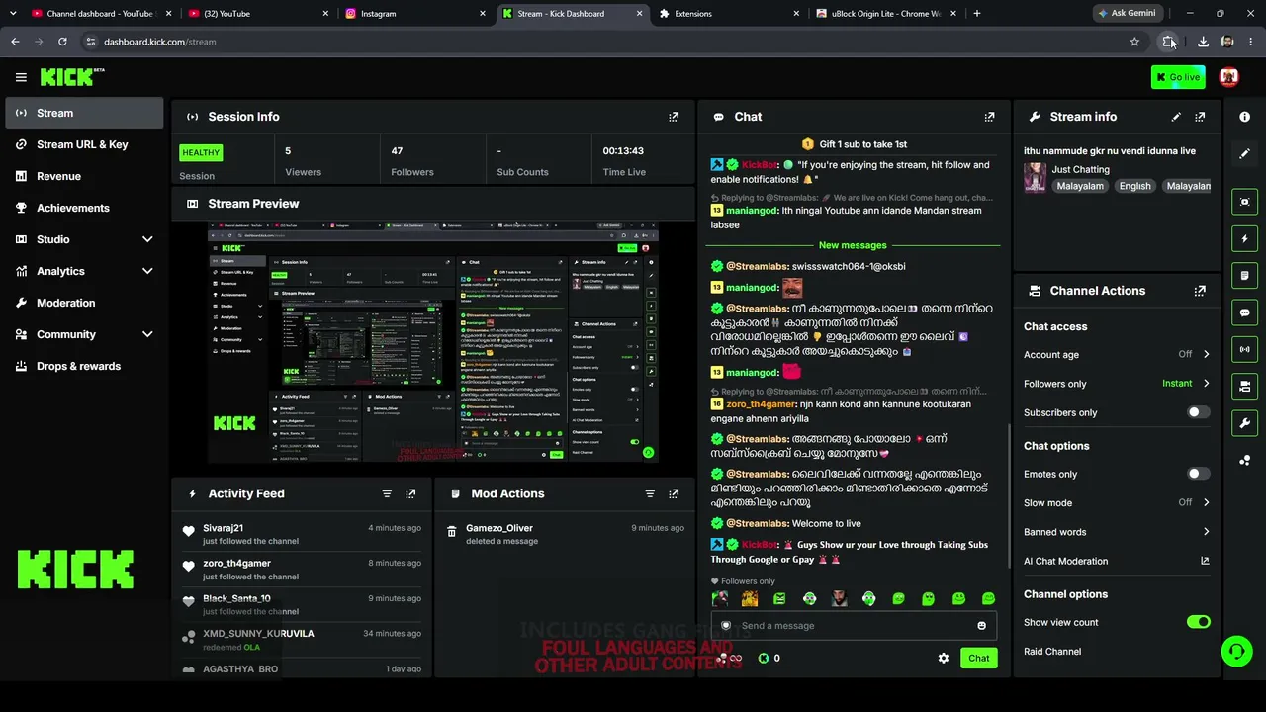
Task: Pop out the Activity Feed panel
Action: [x=410, y=493]
